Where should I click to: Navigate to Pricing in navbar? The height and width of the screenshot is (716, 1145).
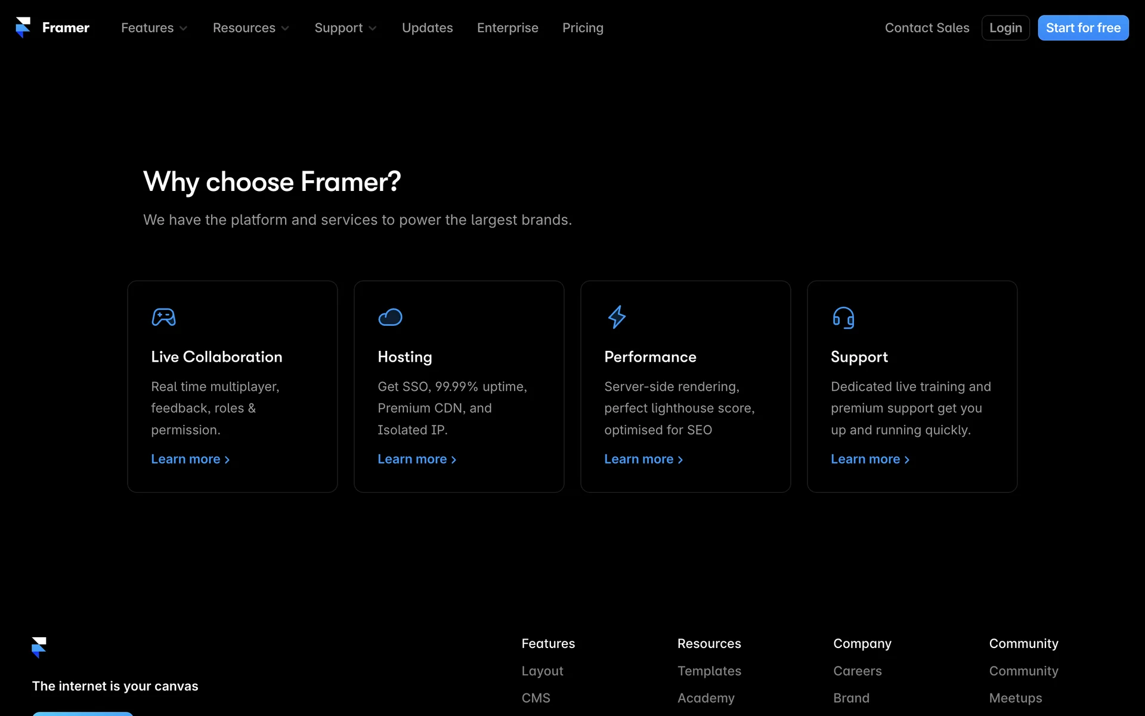pos(583,28)
